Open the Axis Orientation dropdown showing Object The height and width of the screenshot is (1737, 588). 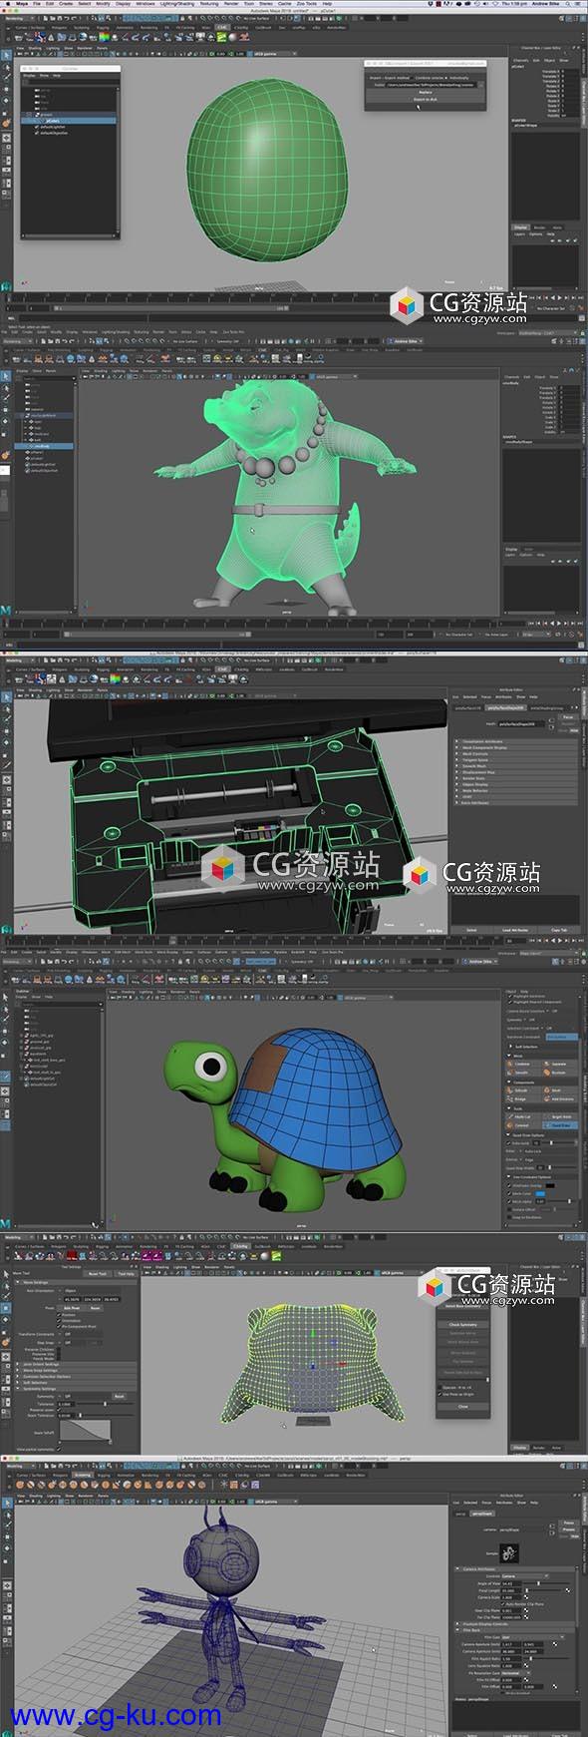point(90,1291)
